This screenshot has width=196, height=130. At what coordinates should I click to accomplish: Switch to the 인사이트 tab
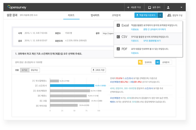(95, 15)
